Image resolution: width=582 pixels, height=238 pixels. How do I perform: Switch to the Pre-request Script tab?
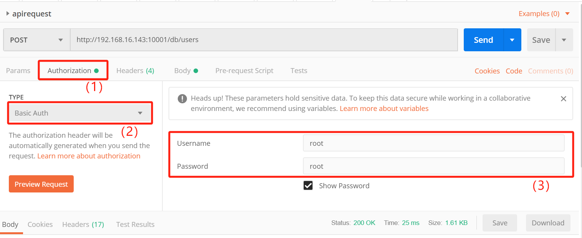pyautogui.click(x=244, y=71)
